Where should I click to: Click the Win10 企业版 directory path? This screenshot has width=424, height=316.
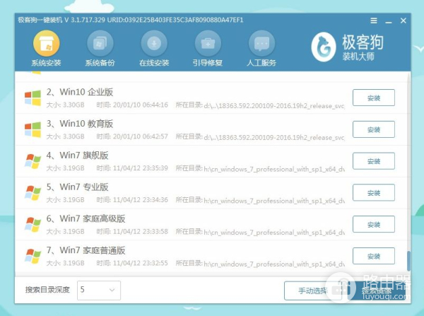coord(274,106)
